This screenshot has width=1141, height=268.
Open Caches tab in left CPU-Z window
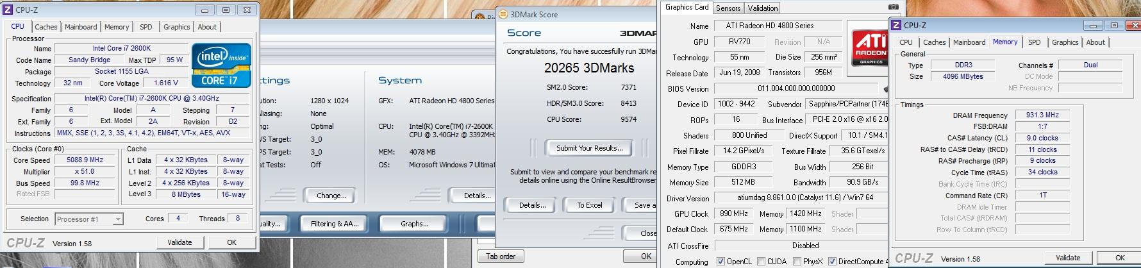click(x=46, y=27)
